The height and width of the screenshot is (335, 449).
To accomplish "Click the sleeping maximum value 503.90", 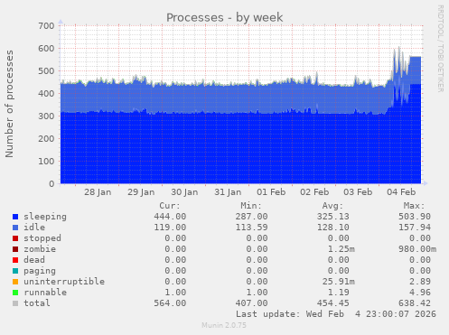I will pos(415,217).
